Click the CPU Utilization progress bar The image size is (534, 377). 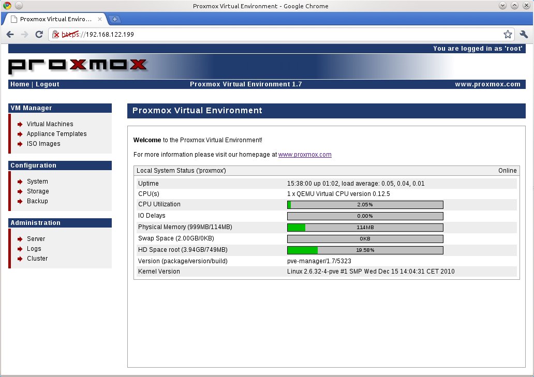coord(365,204)
